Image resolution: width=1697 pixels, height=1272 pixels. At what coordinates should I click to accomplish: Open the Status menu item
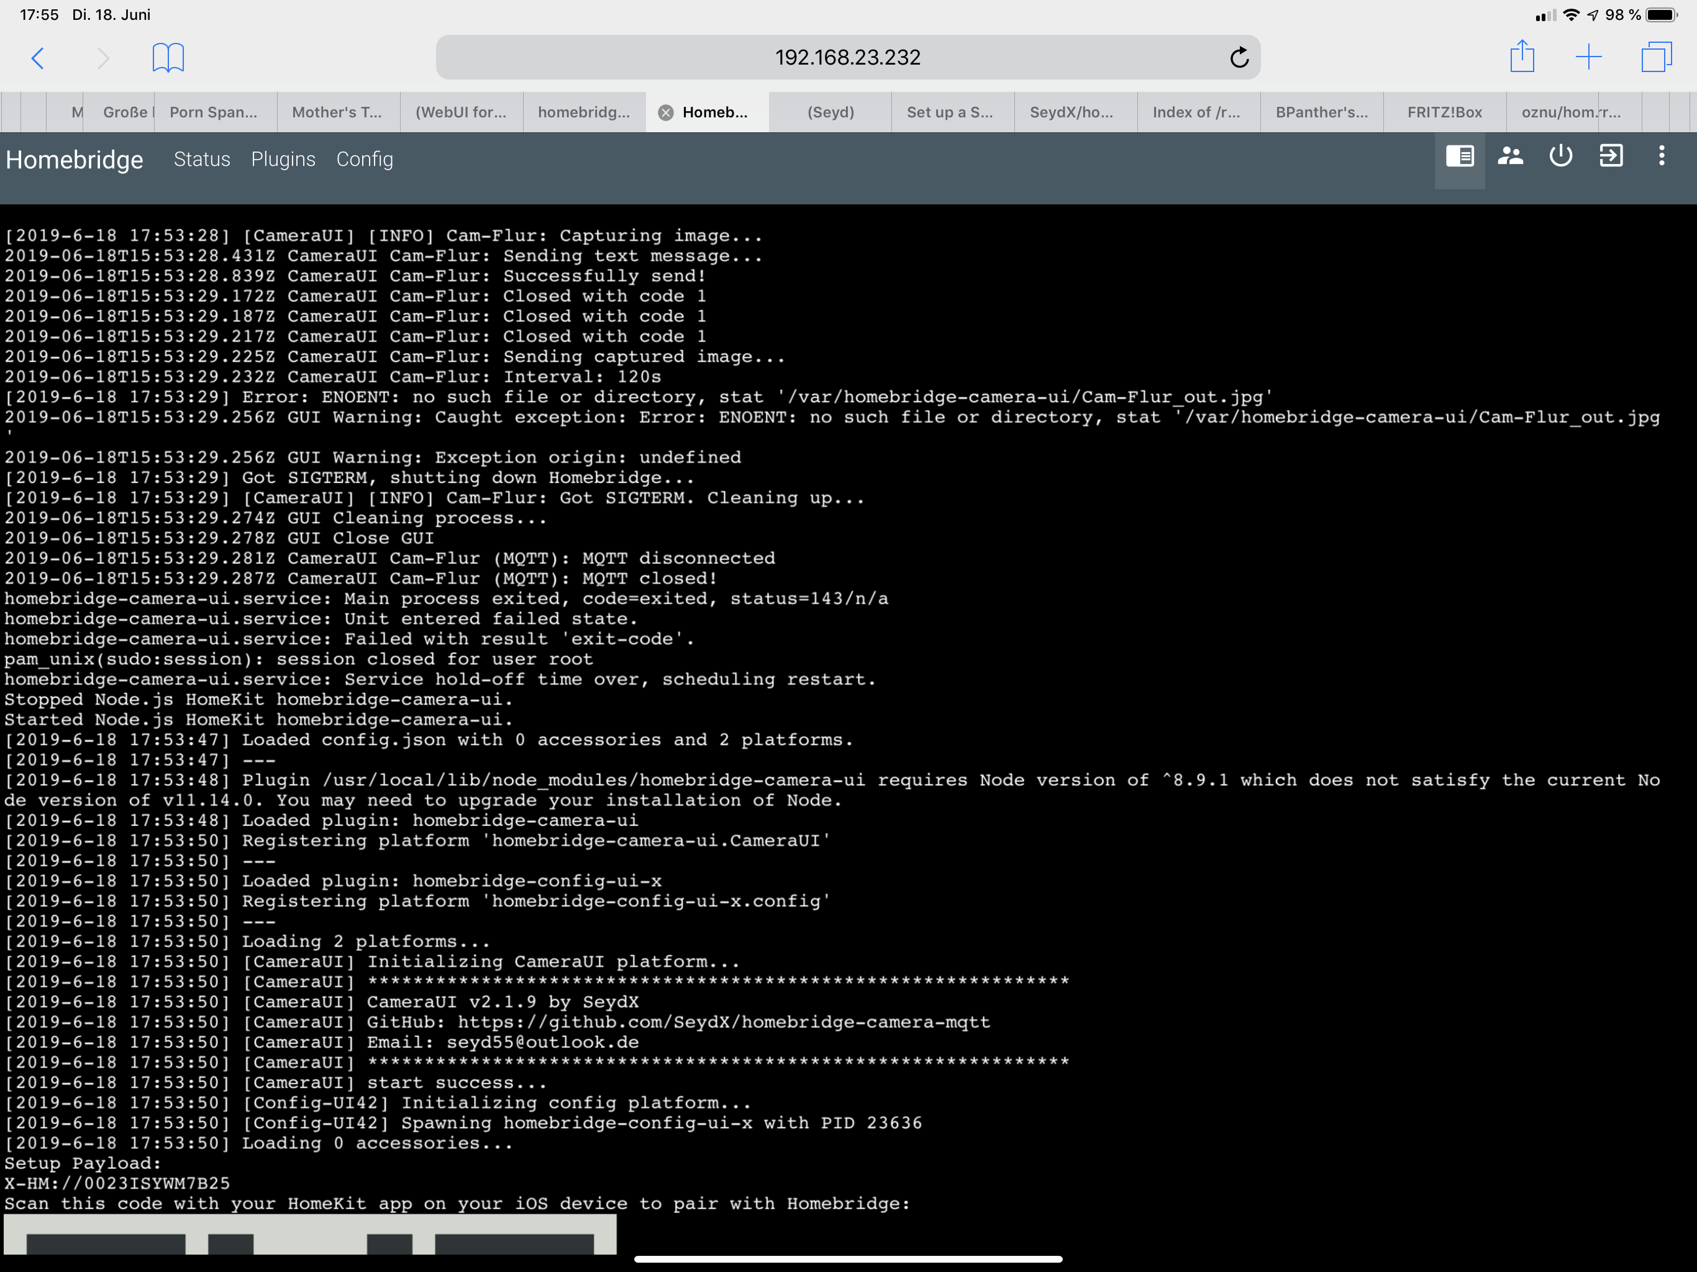pyautogui.click(x=202, y=160)
